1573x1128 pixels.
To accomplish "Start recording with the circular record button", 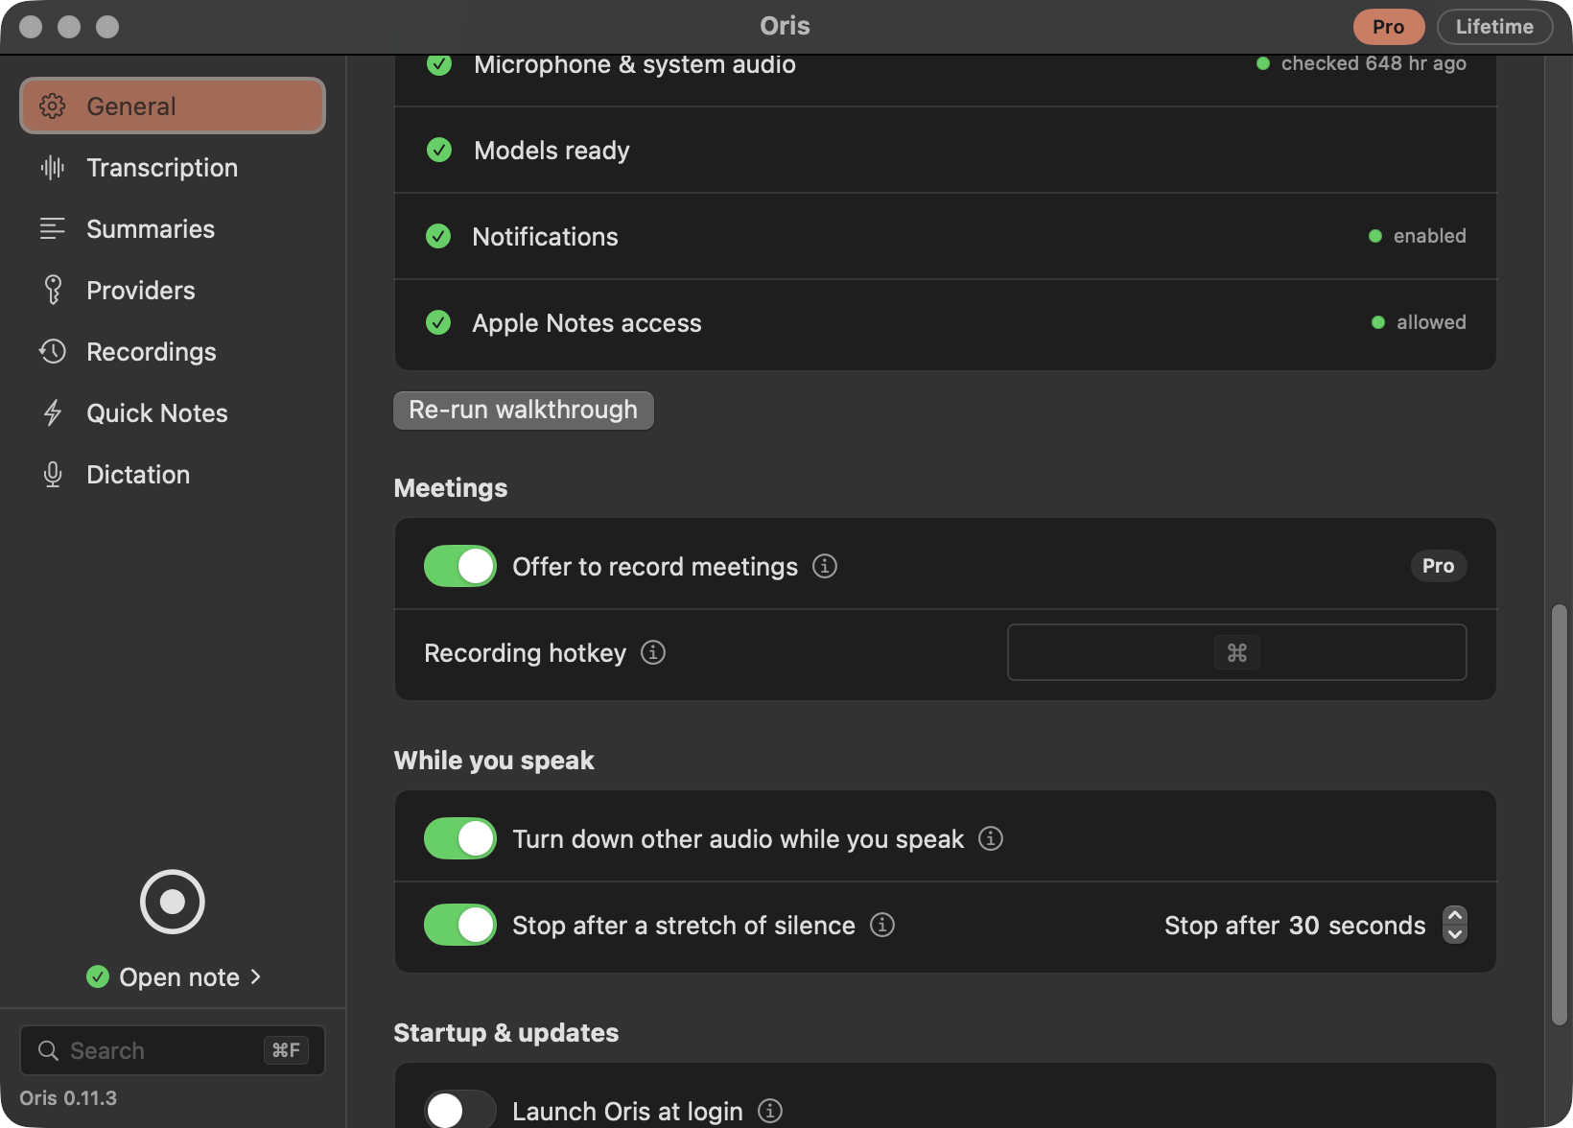I will tap(173, 902).
